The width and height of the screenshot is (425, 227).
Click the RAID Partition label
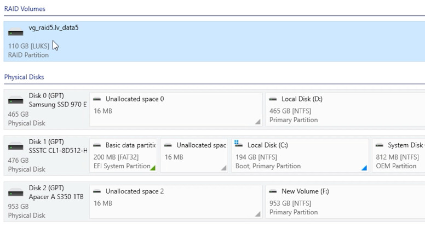point(28,55)
